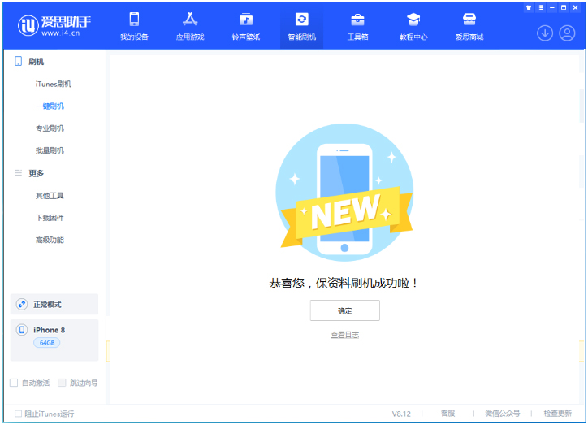This screenshot has height=425, width=588.
Task: Select 批量刷机 batch flash
Action: click(x=50, y=150)
